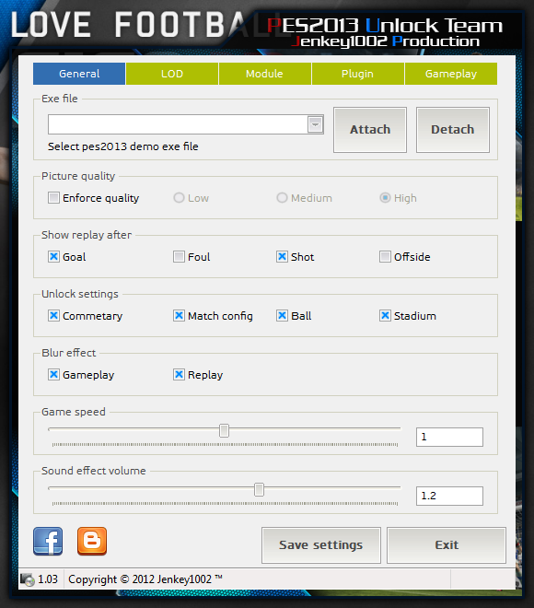This screenshot has width=534, height=608.
Task: Uncheck replay after Shot
Action: [x=282, y=257]
